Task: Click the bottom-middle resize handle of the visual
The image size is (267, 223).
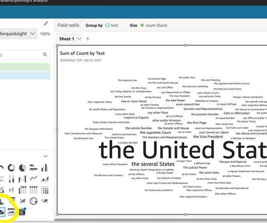Action: [185, 214]
